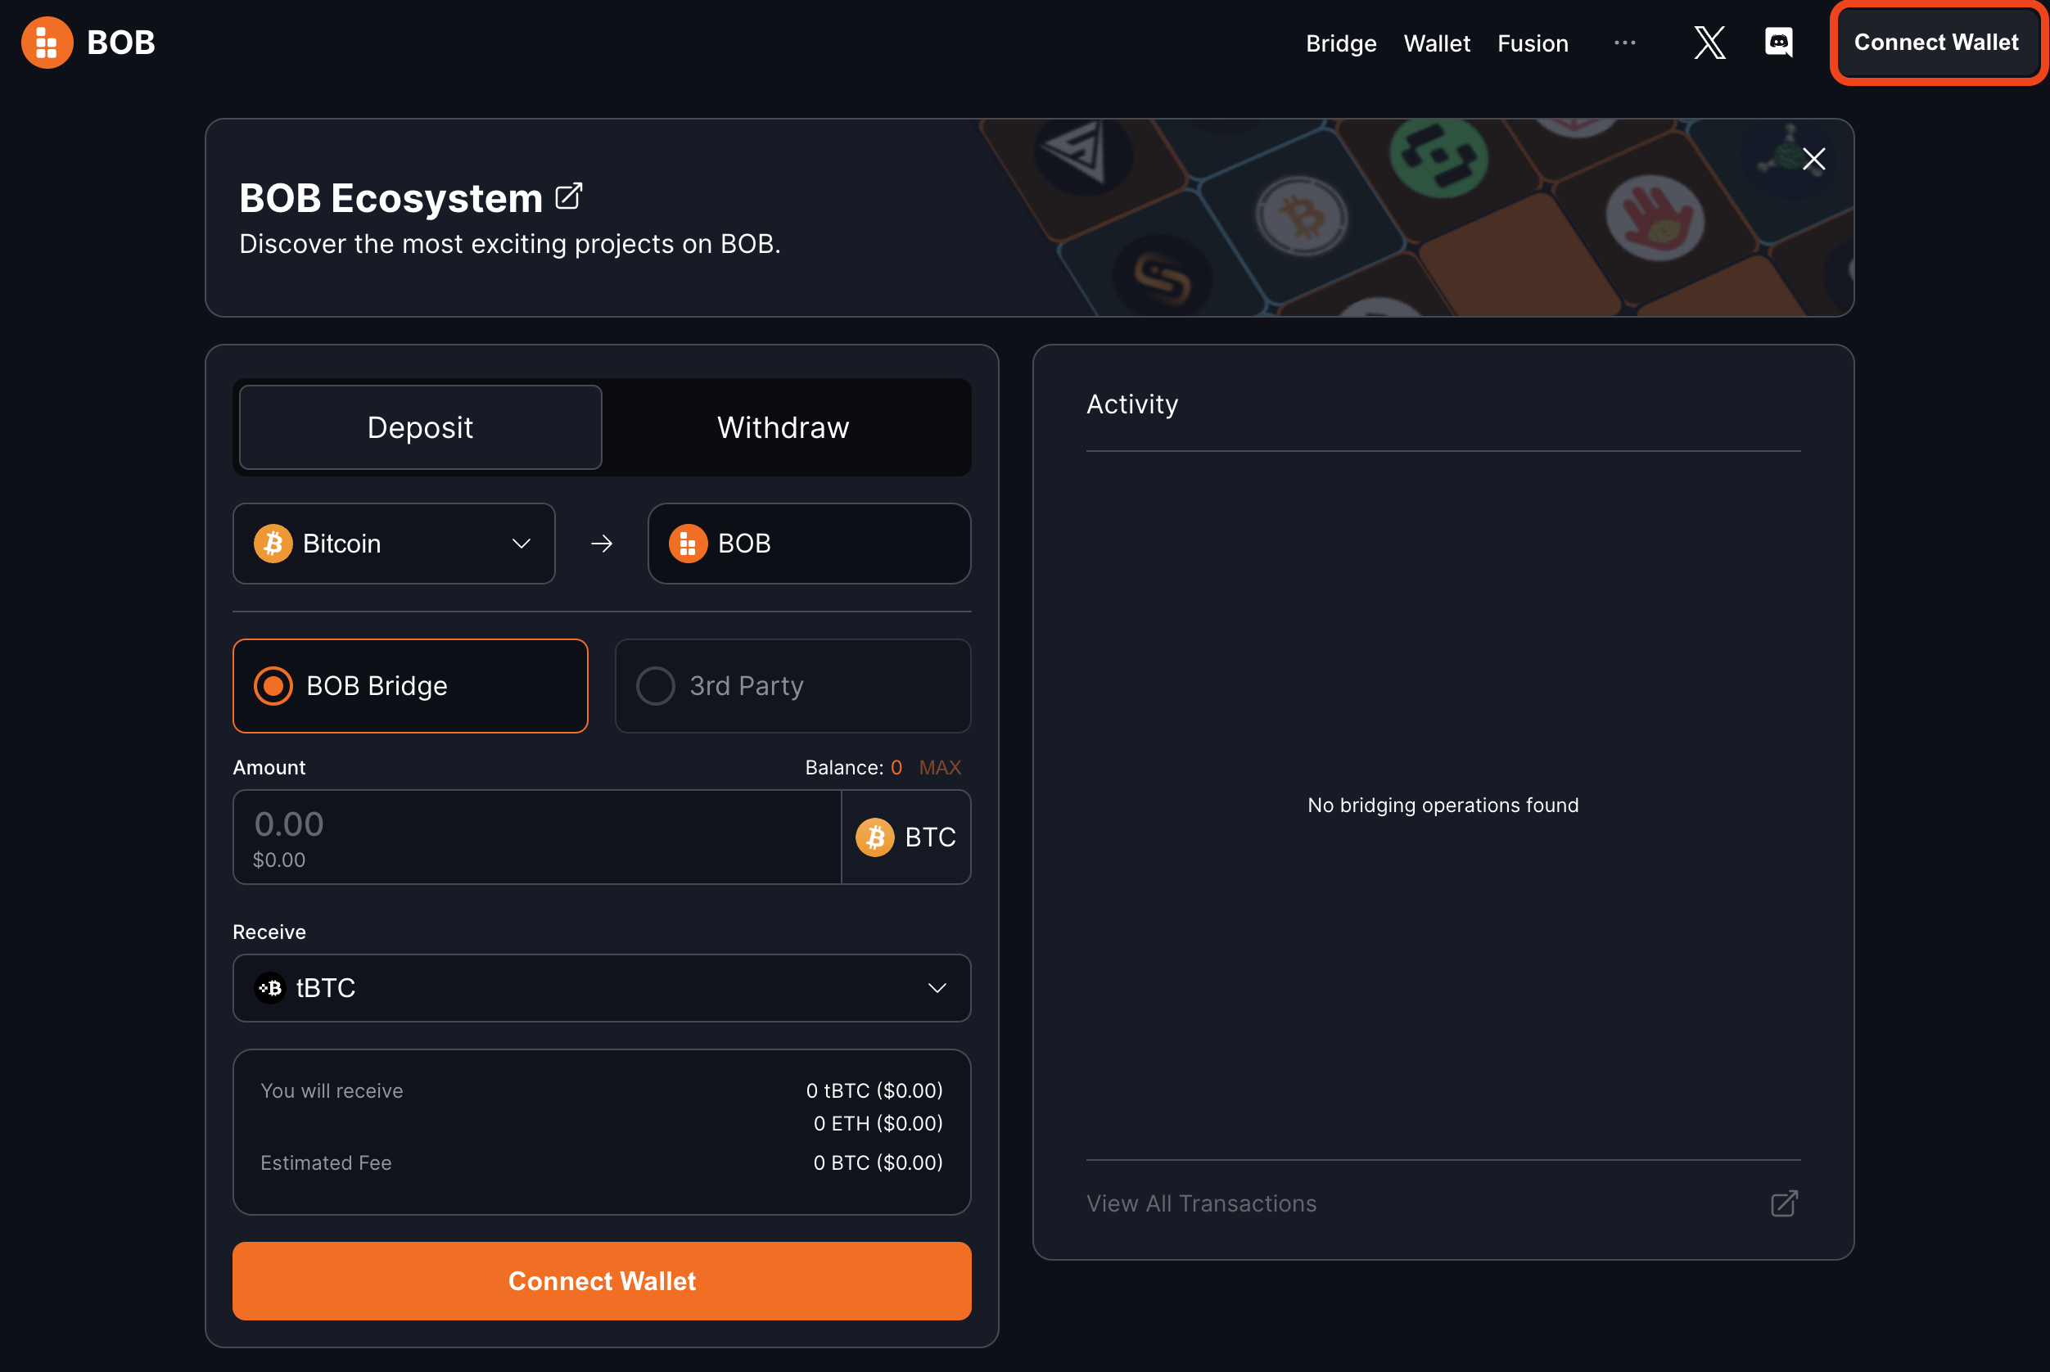Click the Wallet navigation tab
This screenshot has height=1372, width=2050.
(x=1436, y=42)
